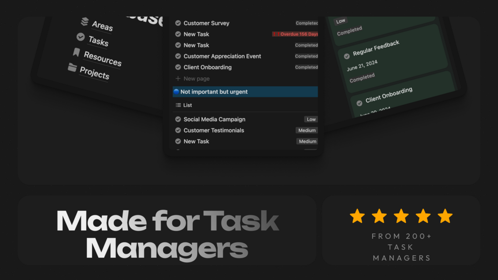
Task: Click the Made for Task Managers headline
Action: click(167, 235)
